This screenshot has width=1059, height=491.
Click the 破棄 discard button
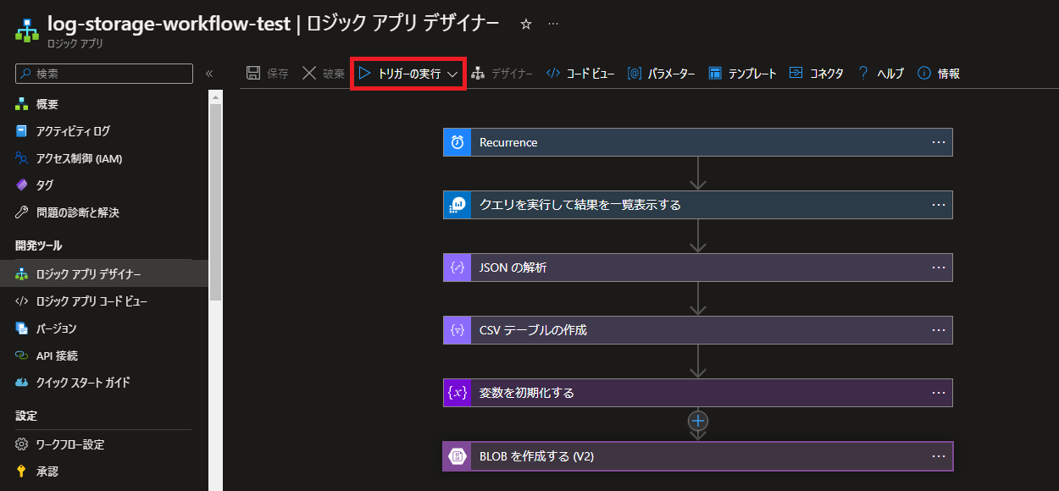323,74
